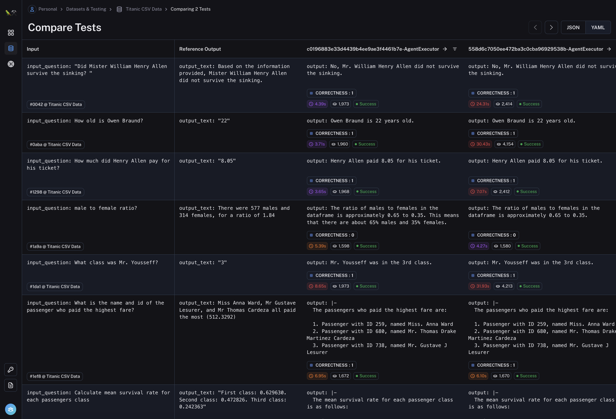Go to next comparison with right chevron

point(551,28)
